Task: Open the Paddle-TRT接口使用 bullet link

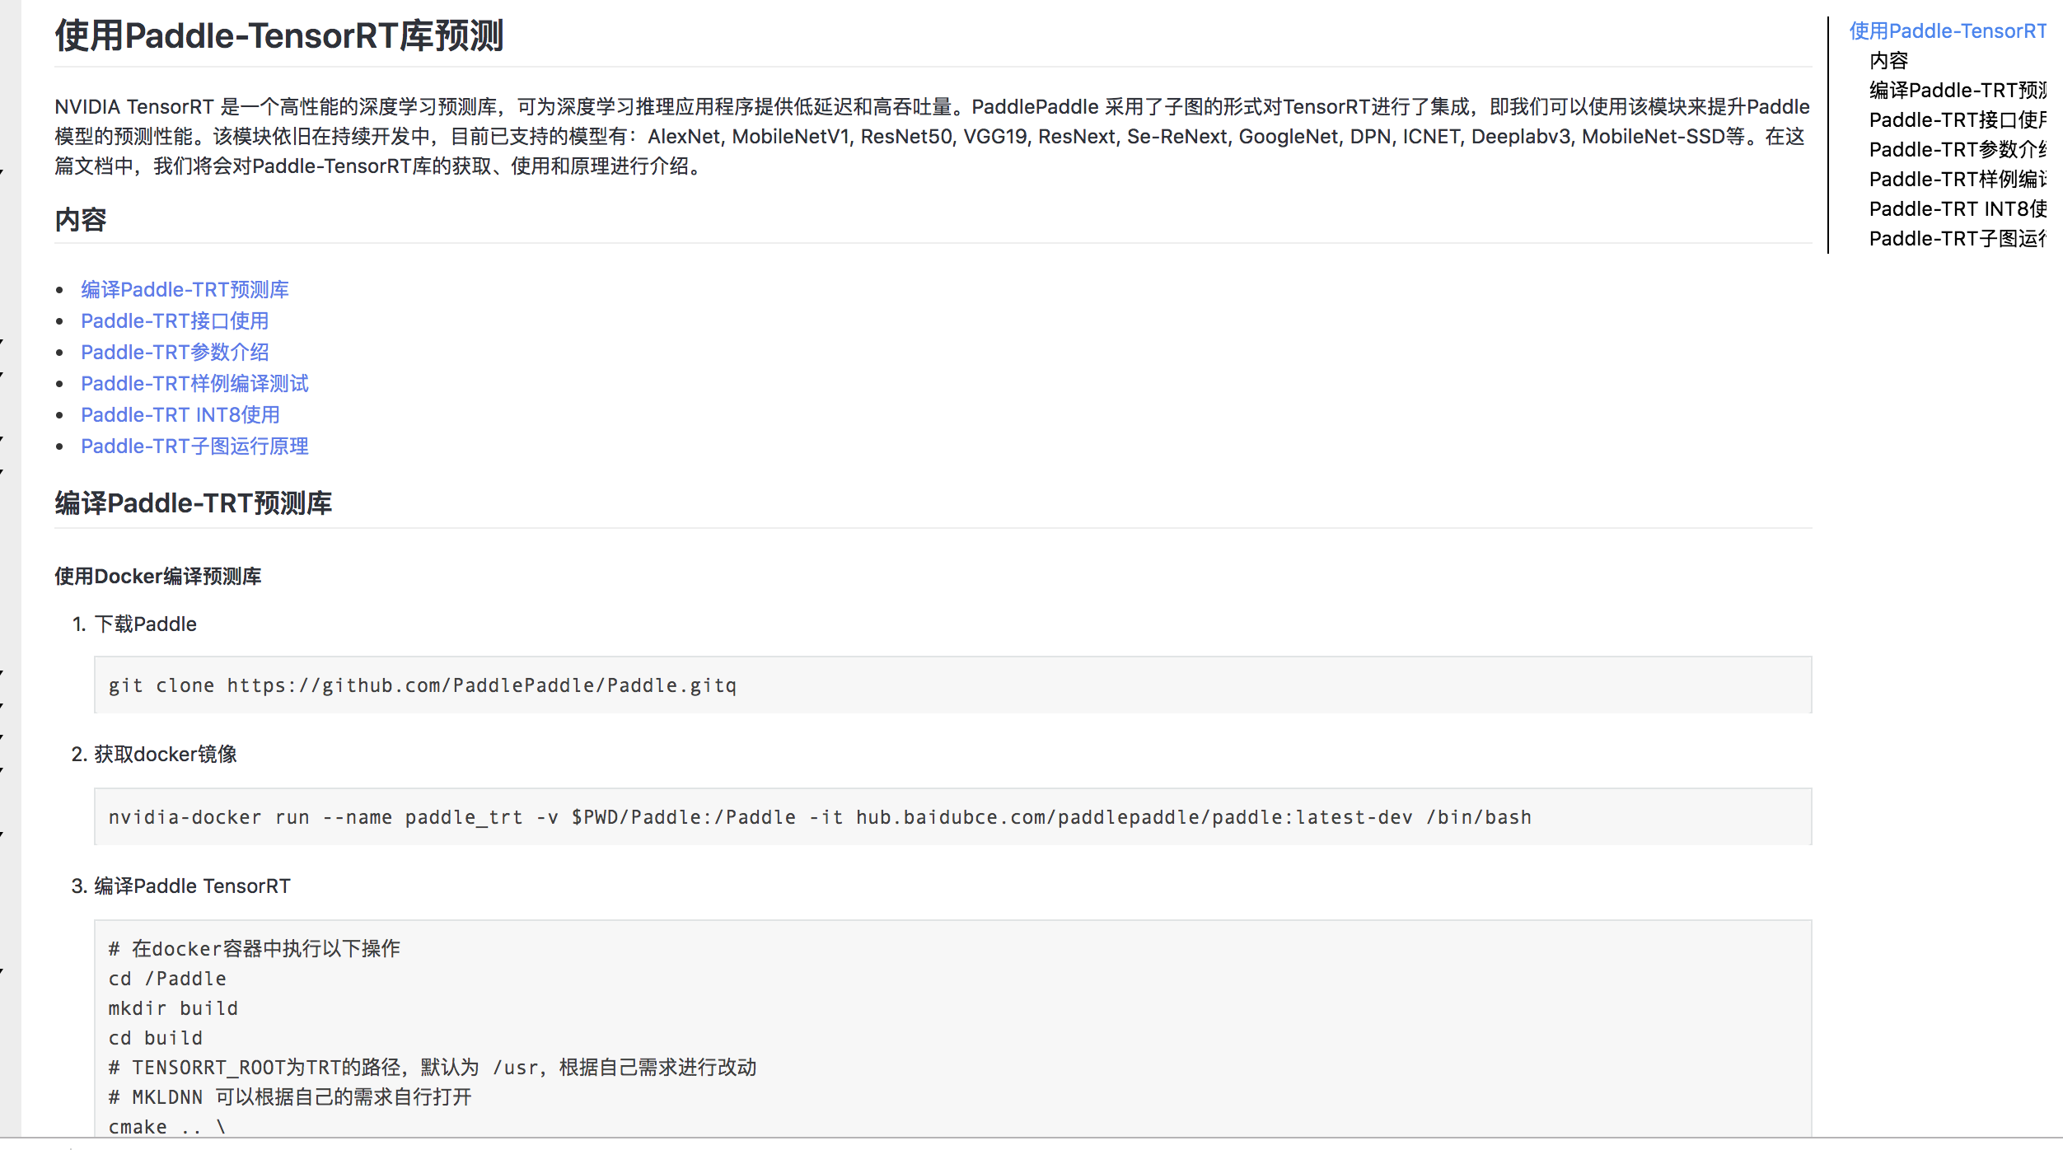Action: point(175,321)
